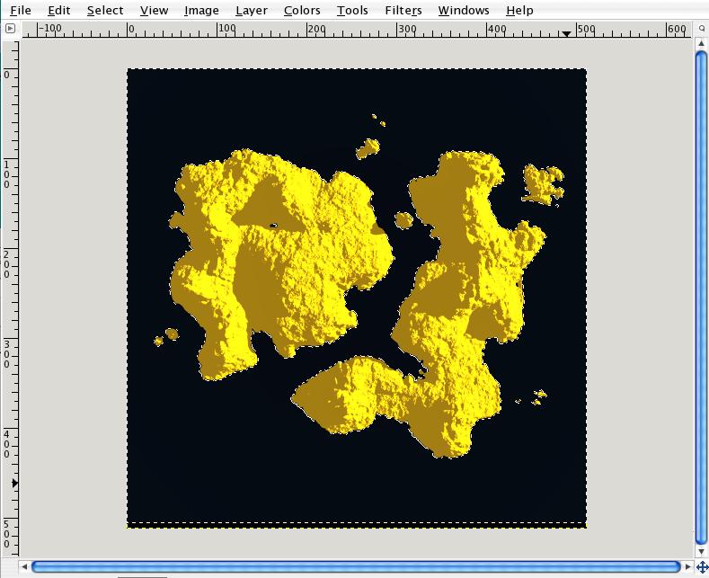Open the Colors menu
The width and height of the screenshot is (709, 578).
pos(302,10)
